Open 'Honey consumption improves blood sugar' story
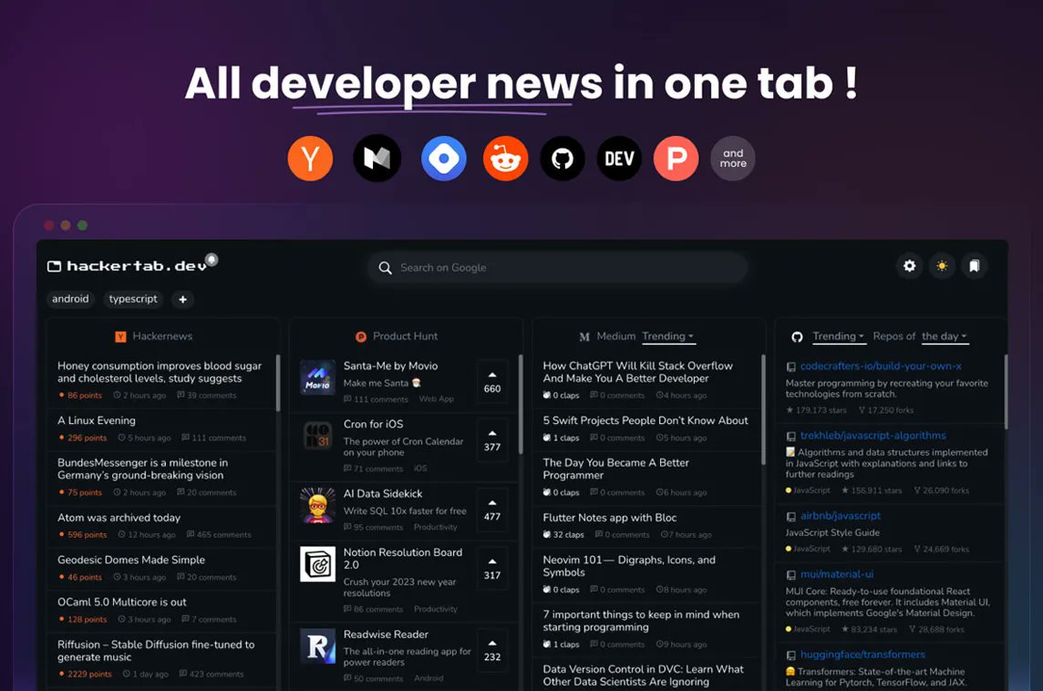1043x691 pixels. coord(160,372)
